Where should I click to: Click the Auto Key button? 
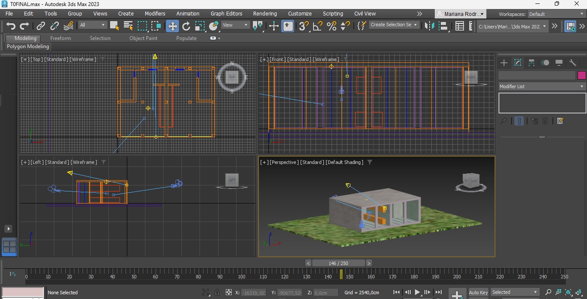pyautogui.click(x=478, y=293)
